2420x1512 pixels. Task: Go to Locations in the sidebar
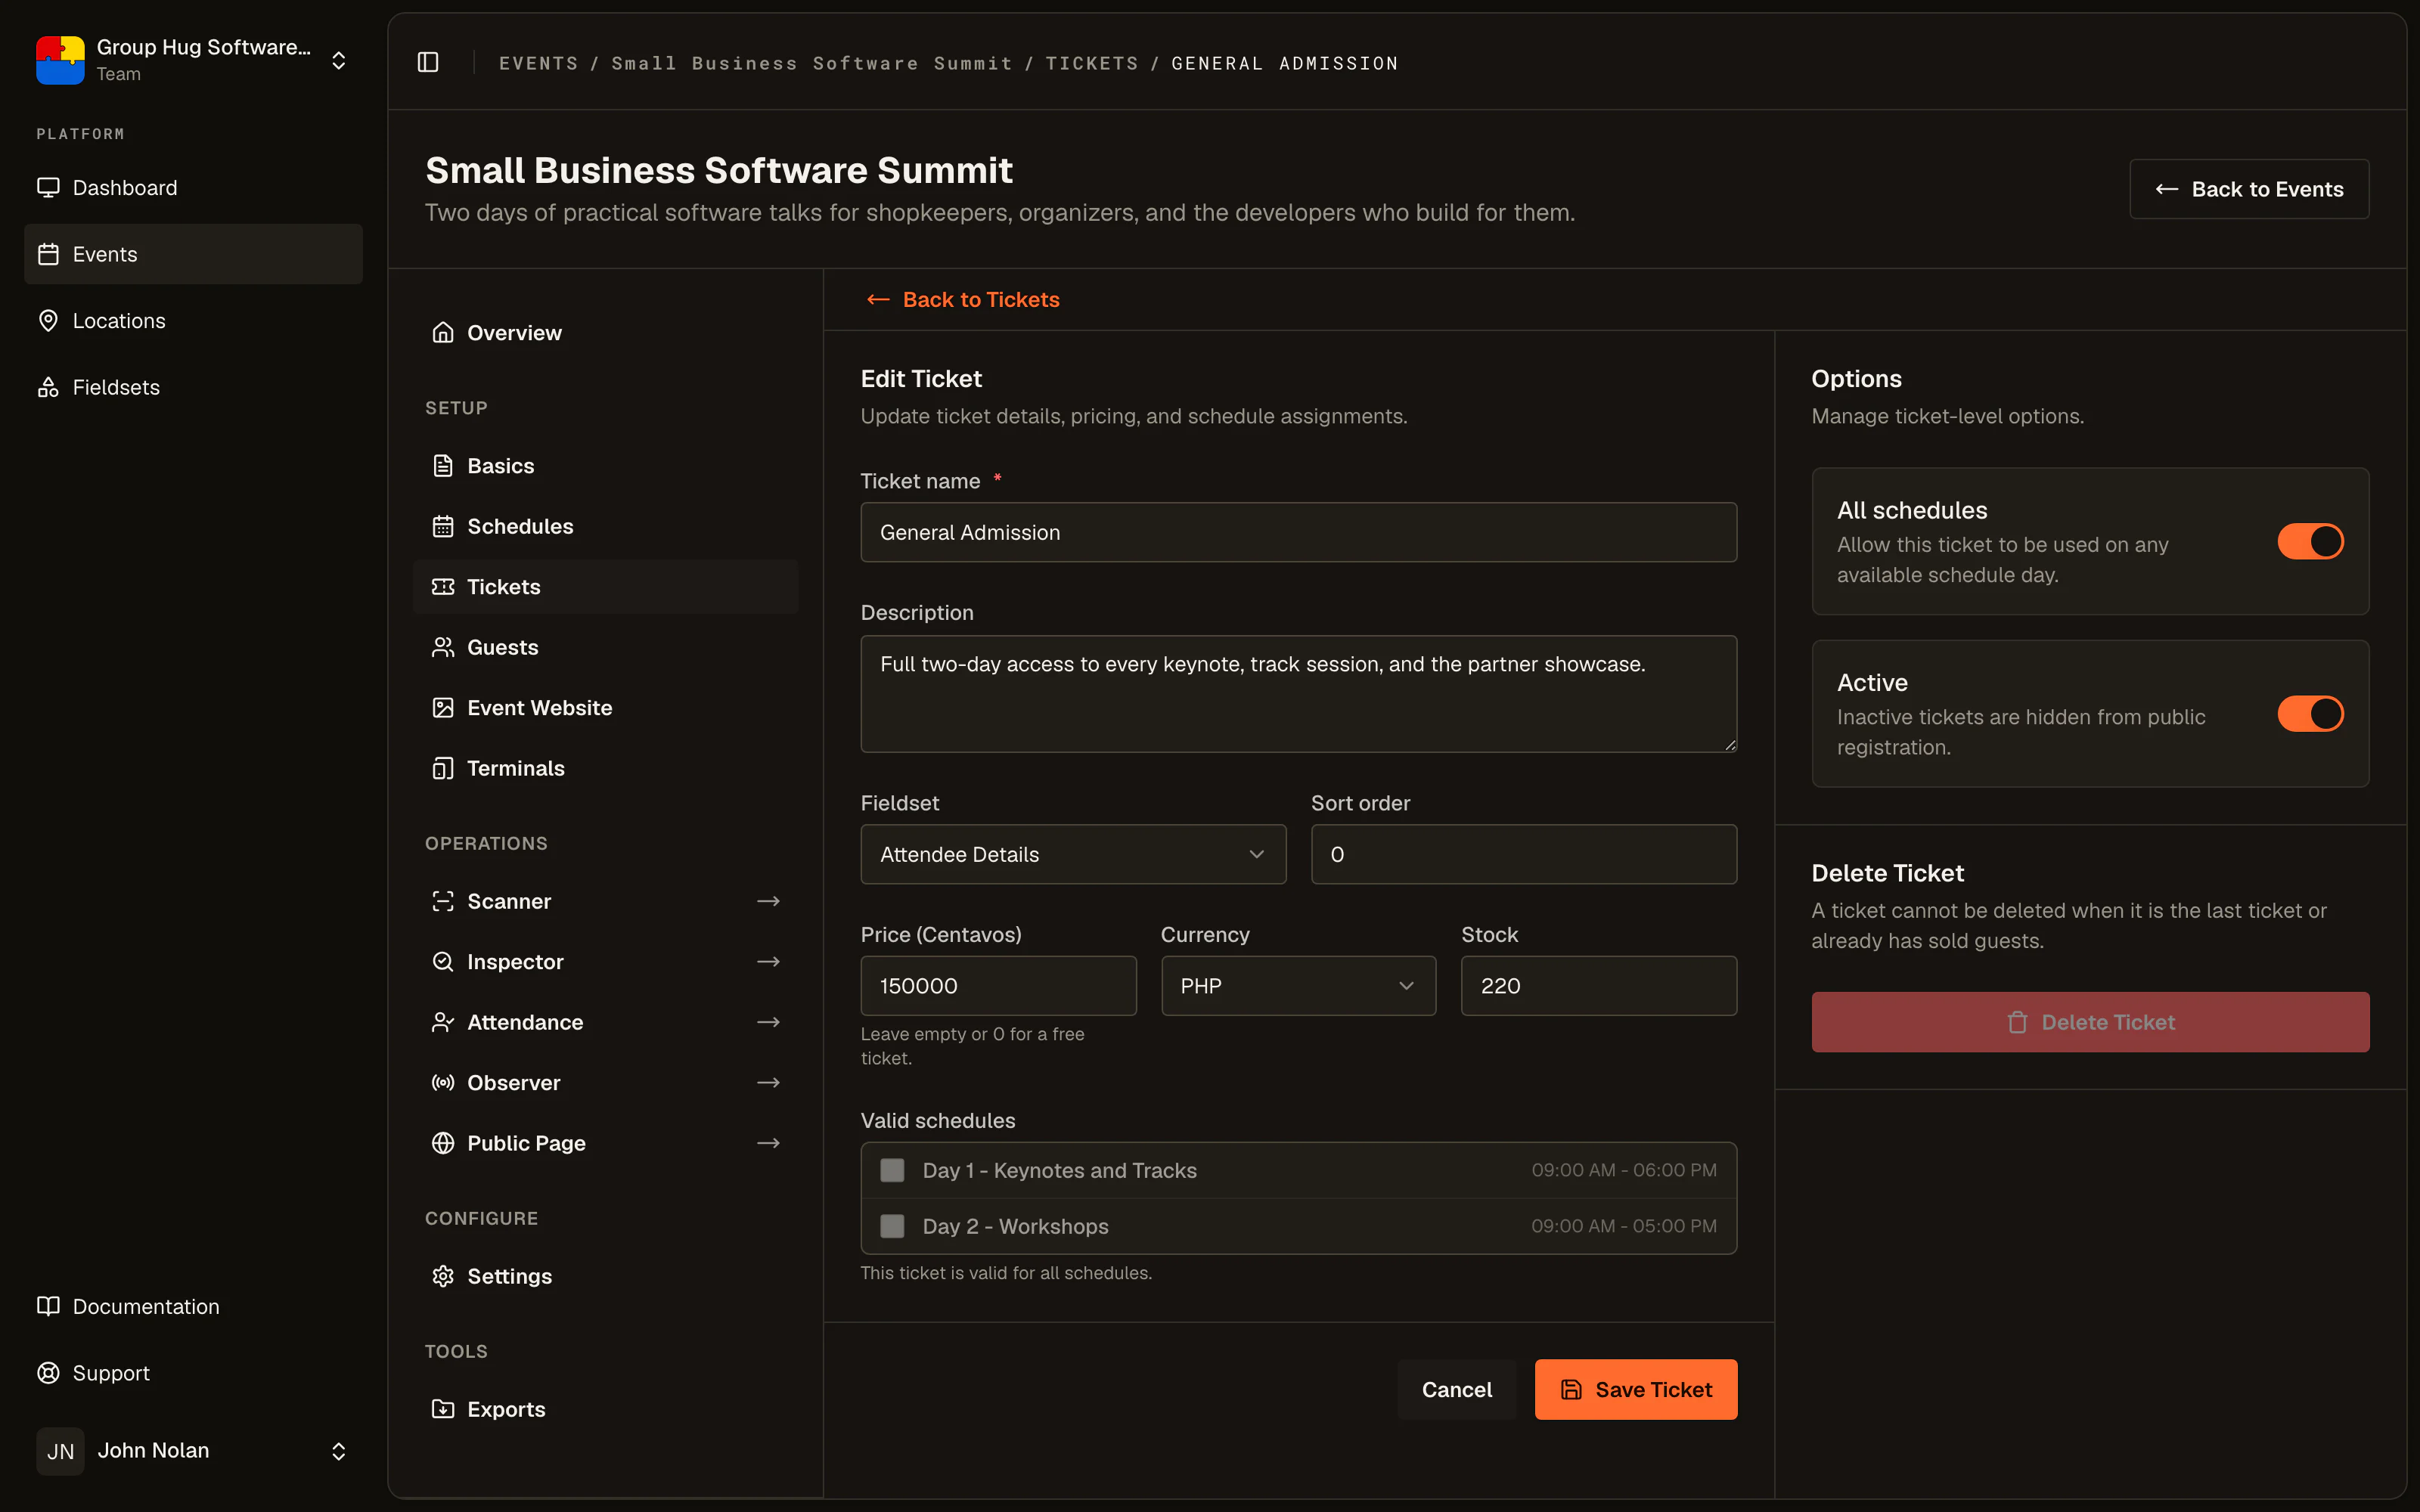click(x=193, y=321)
